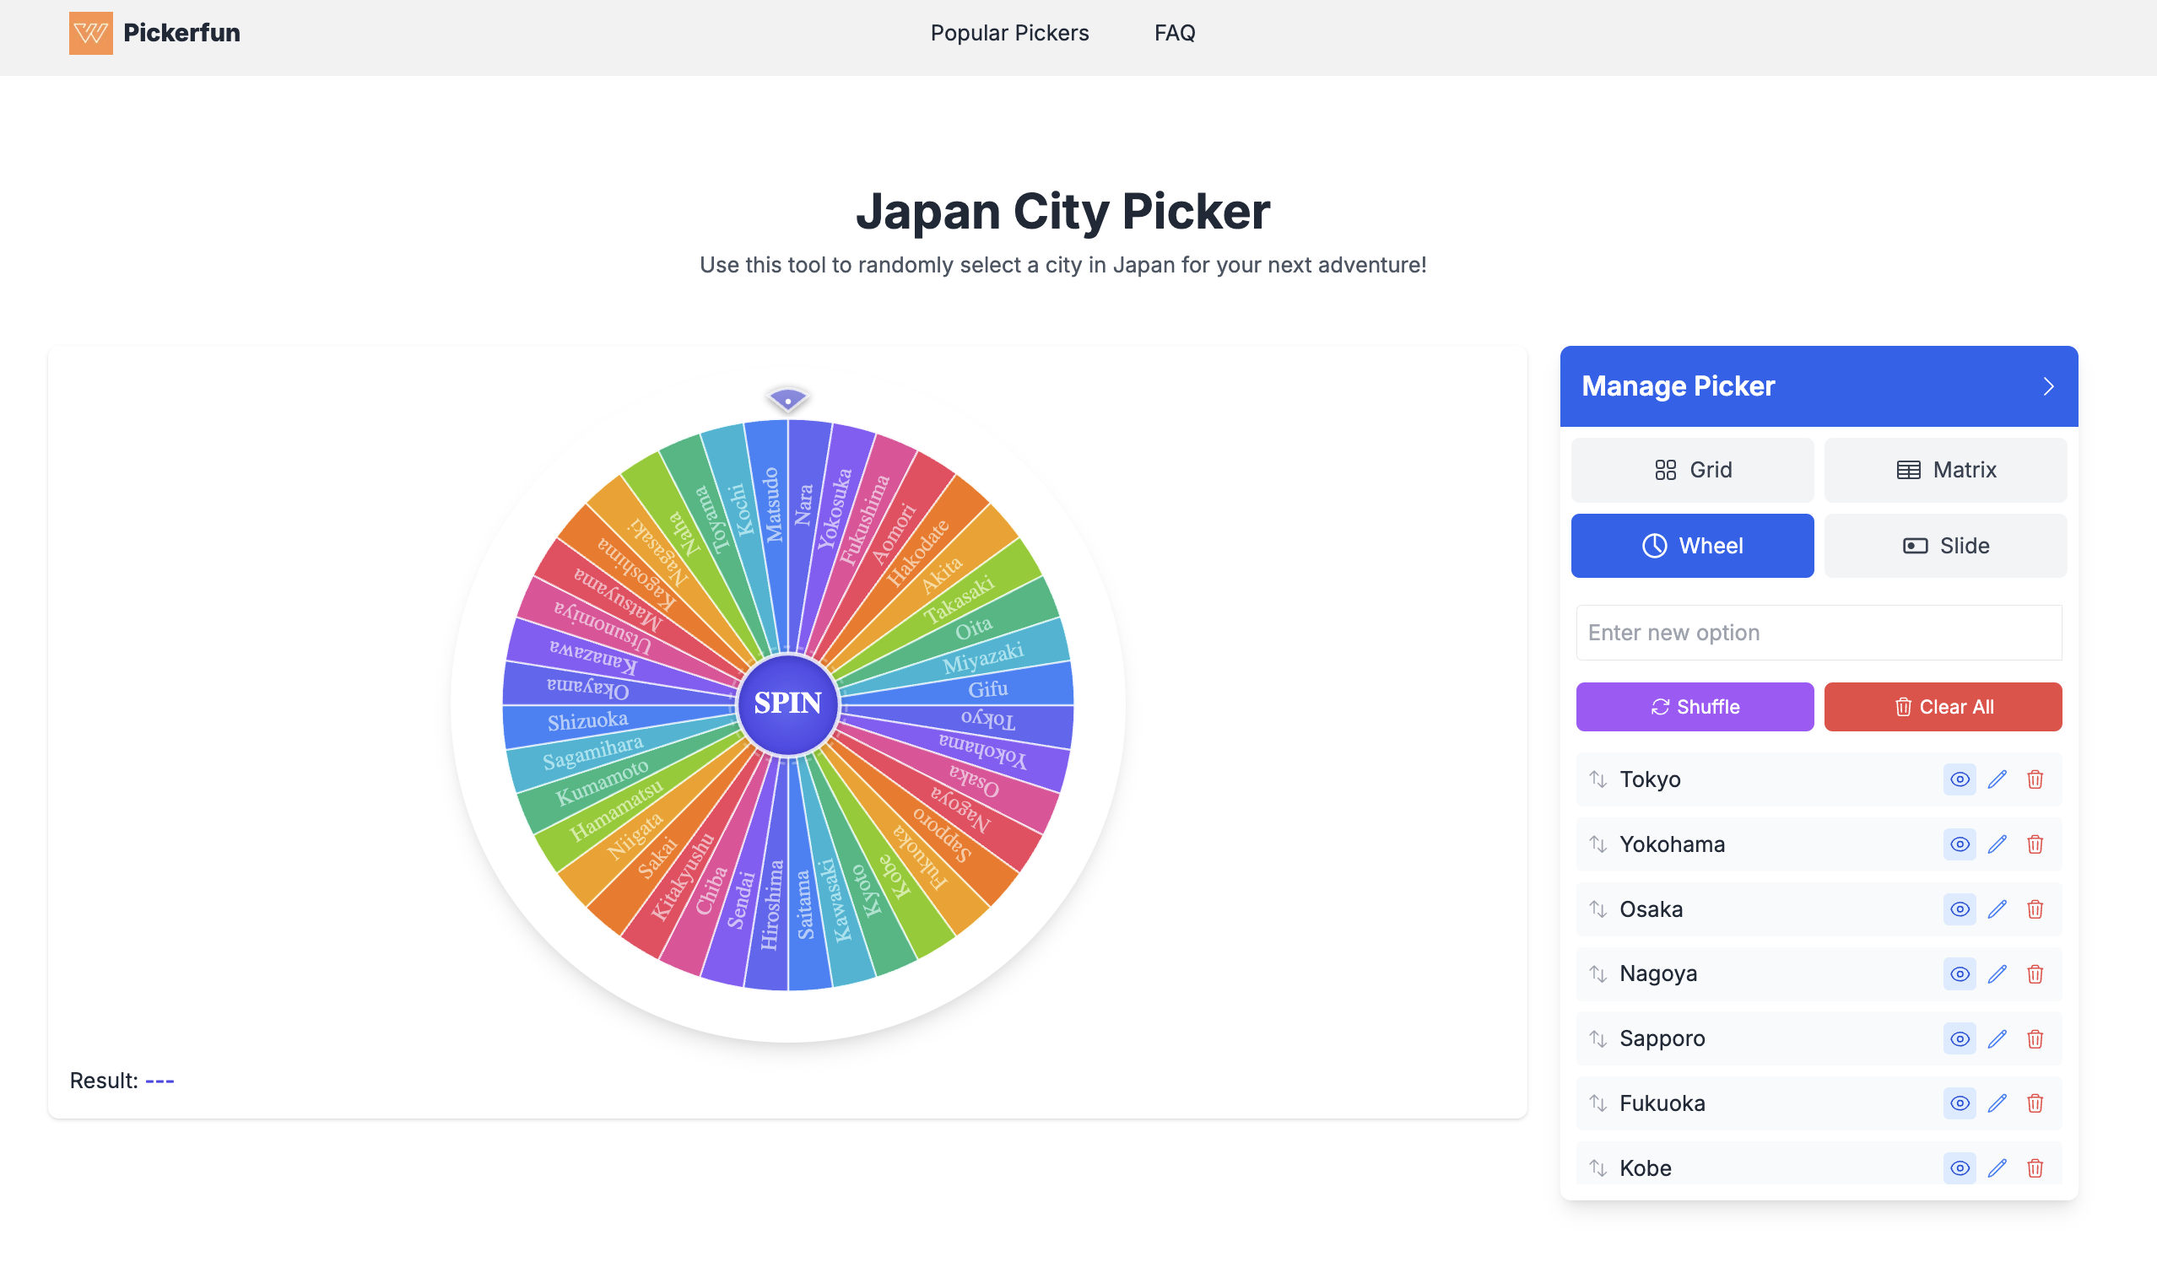Click the reorder arrows next to Kobe

(1599, 1167)
